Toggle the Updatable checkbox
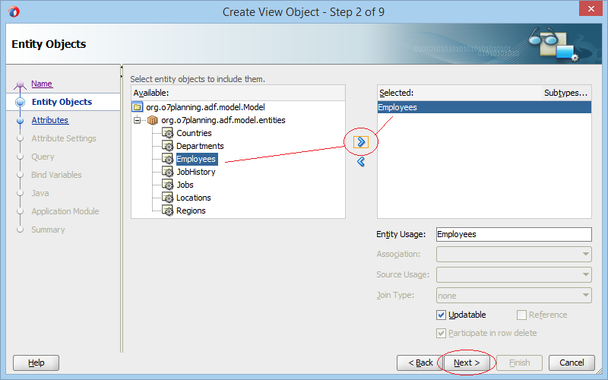 click(x=441, y=315)
